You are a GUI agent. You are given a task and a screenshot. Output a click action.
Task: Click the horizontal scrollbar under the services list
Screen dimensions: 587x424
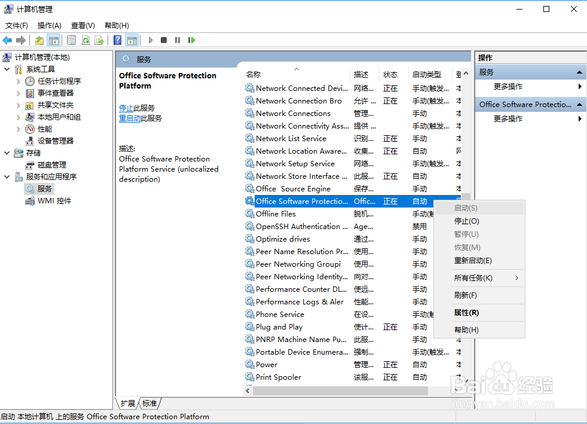[340, 391]
